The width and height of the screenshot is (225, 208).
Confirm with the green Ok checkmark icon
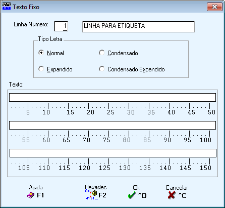132,195
